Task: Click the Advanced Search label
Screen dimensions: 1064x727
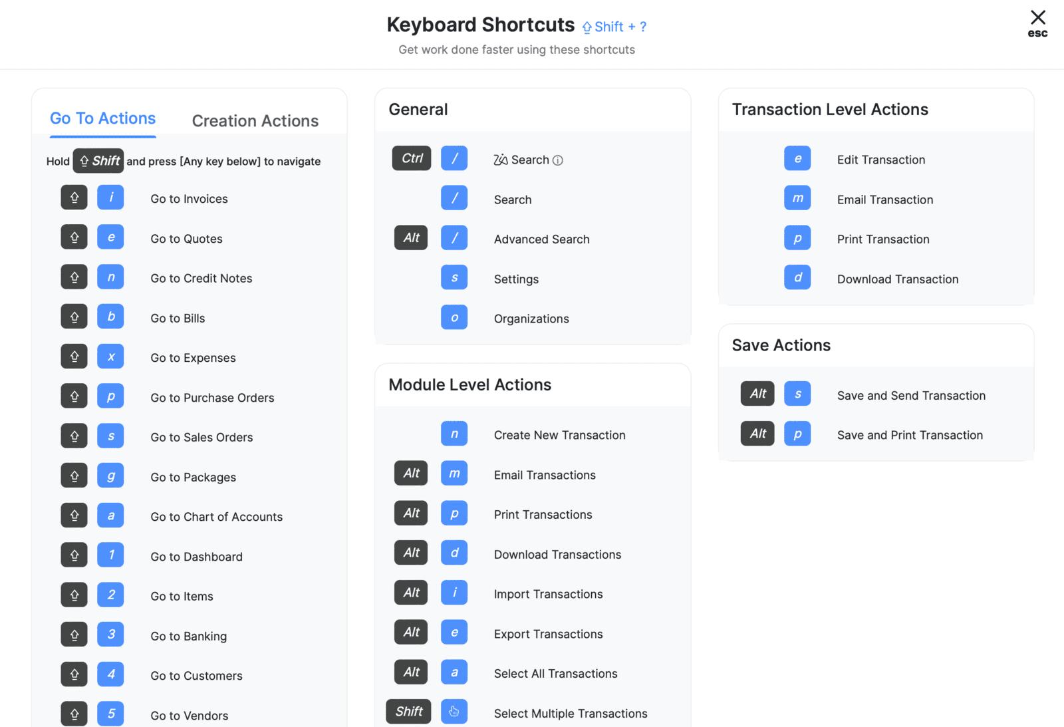Action: point(541,239)
